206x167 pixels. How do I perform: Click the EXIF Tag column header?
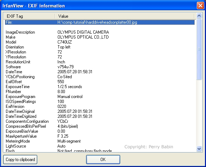tap(29, 16)
